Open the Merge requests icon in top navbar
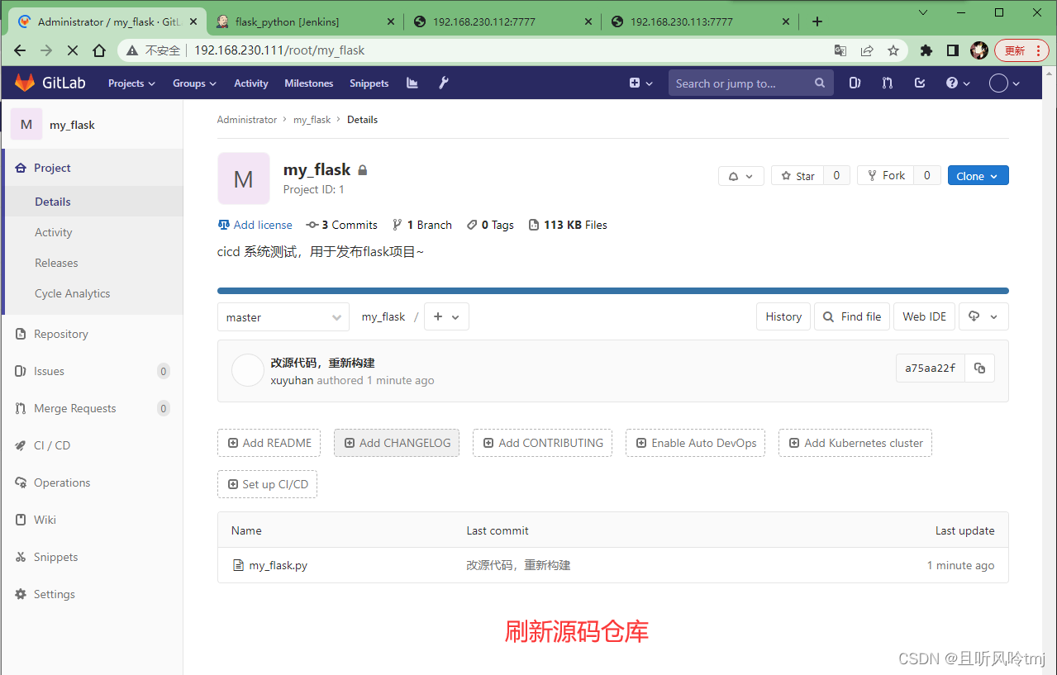The width and height of the screenshot is (1057, 675). [x=888, y=83]
